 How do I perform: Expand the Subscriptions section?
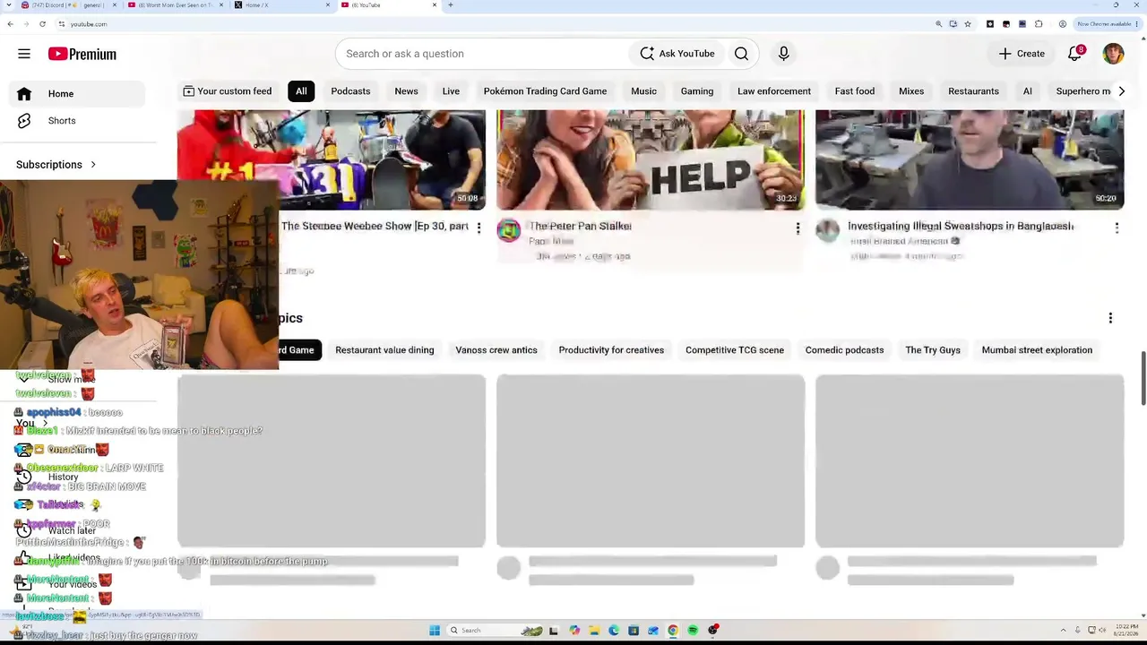(x=56, y=165)
